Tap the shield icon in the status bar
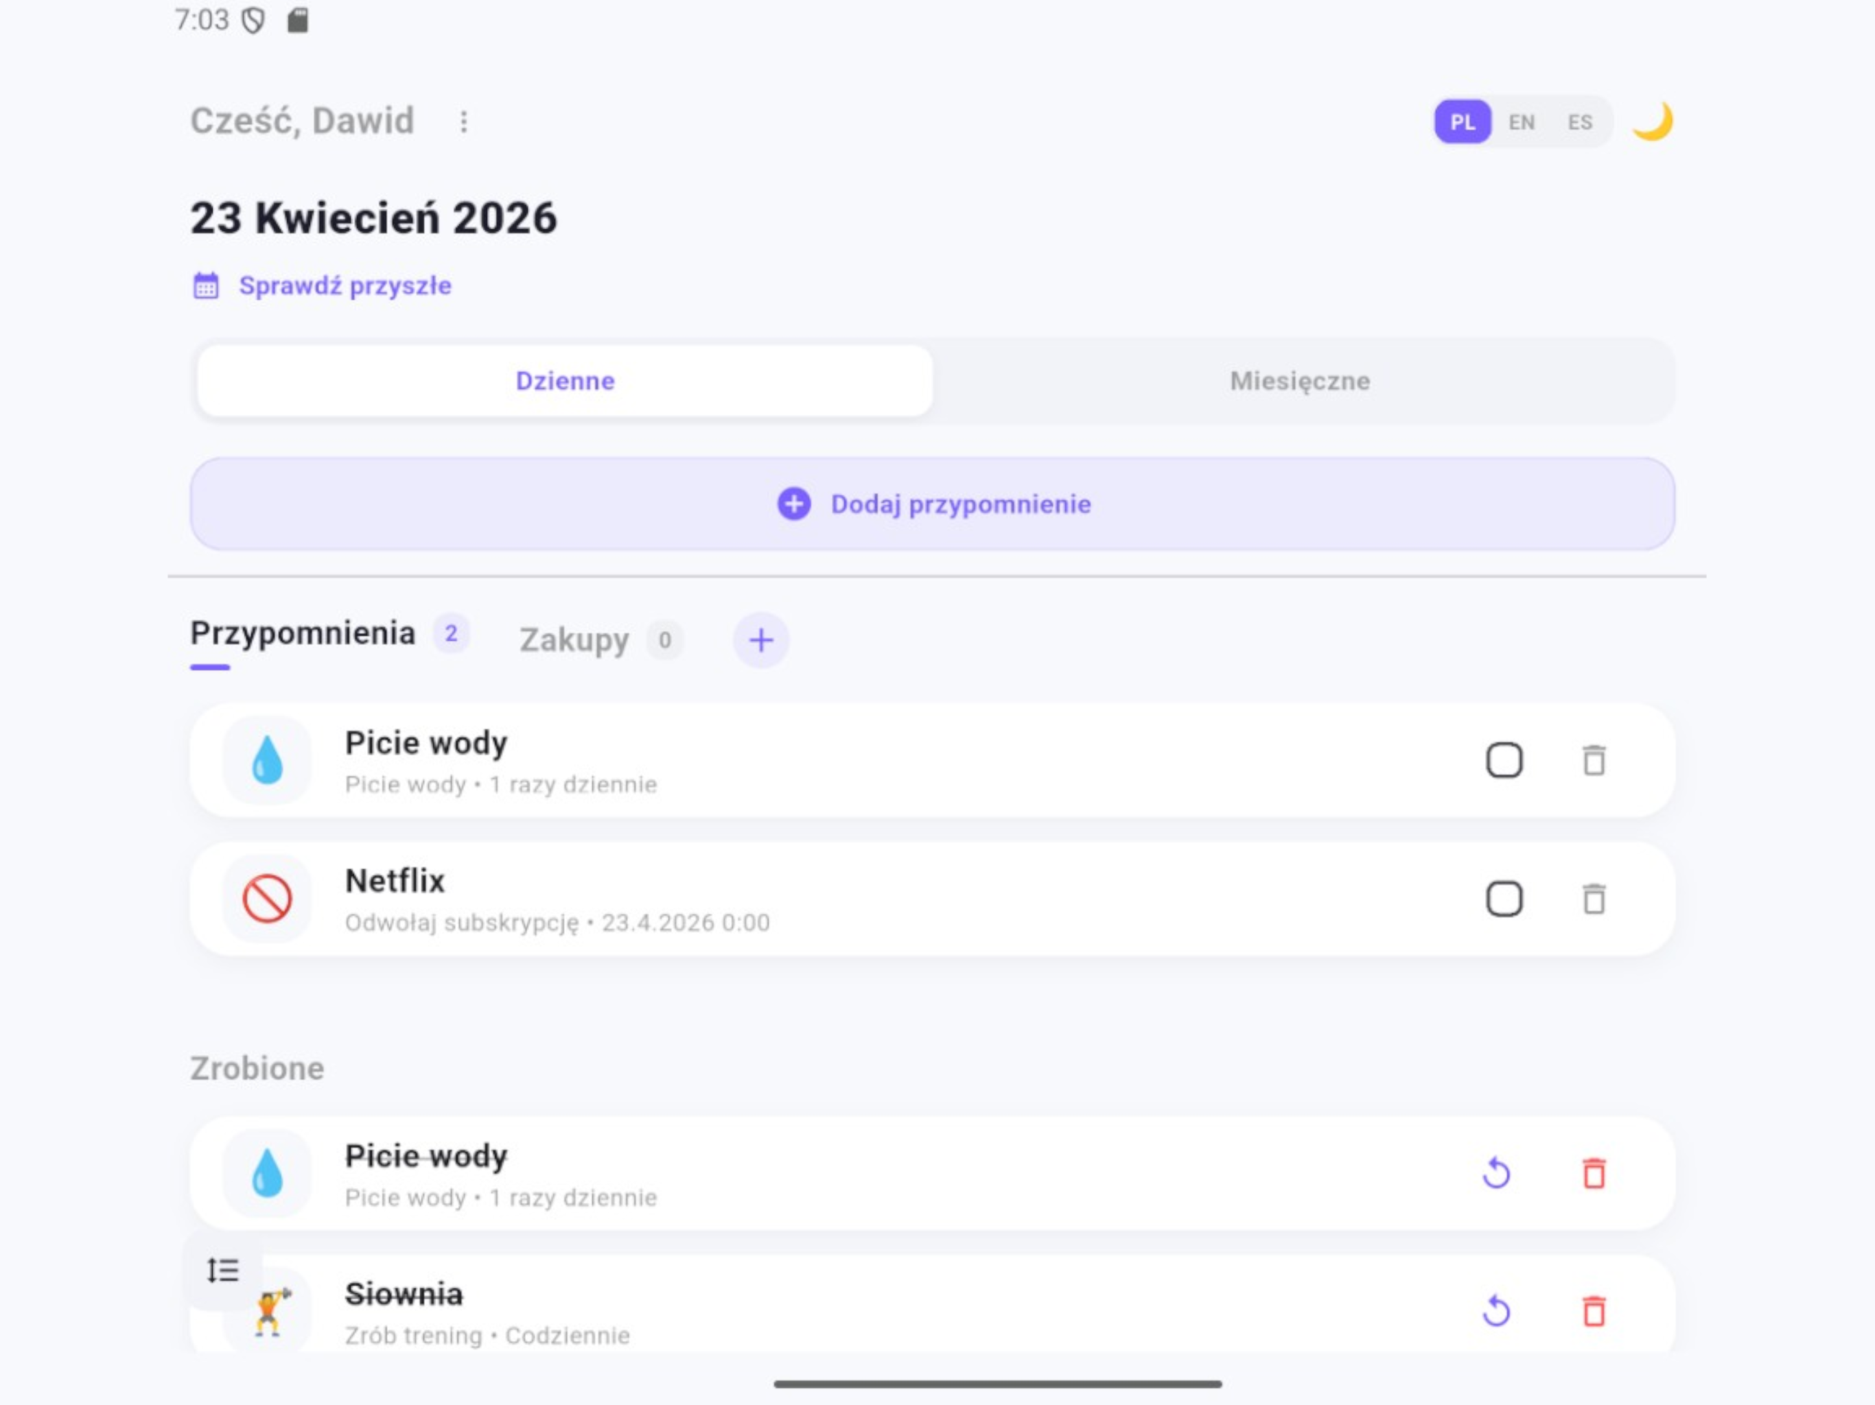Screen dimensions: 1875x1405 (253, 21)
